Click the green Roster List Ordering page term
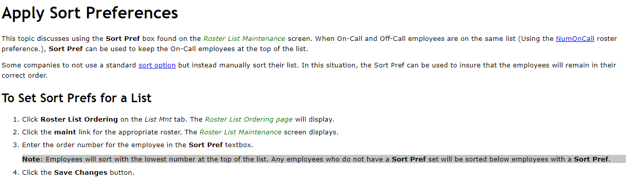628x186 pixels. tap(248, 120)
